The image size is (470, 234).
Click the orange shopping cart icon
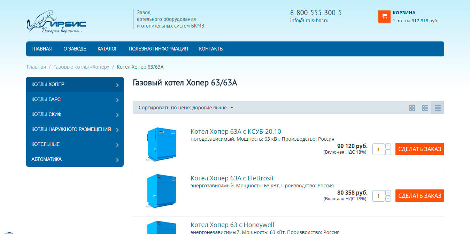click(384, 16)
